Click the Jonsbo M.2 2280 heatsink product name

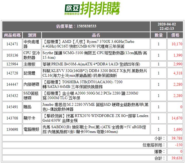tap(95, 107)
